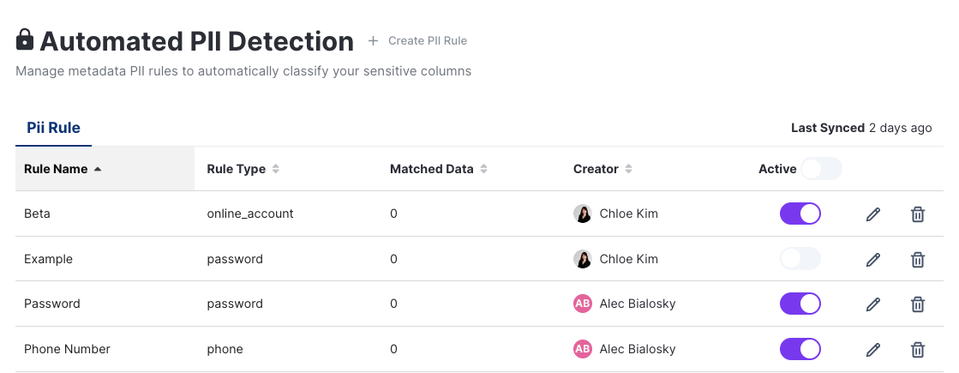This screenshot has height=373, width=959.
Task: Click Alec Bialosky creator in Password row
Action: click(637, 304)
